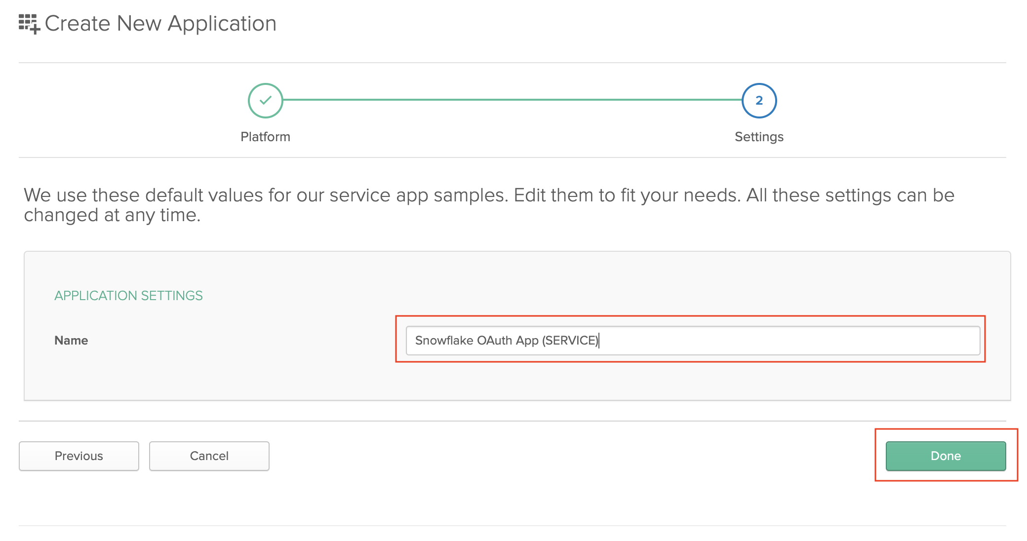Place cursor after Snowflake OAuth App (SERVICE) text

coord(598,340)
